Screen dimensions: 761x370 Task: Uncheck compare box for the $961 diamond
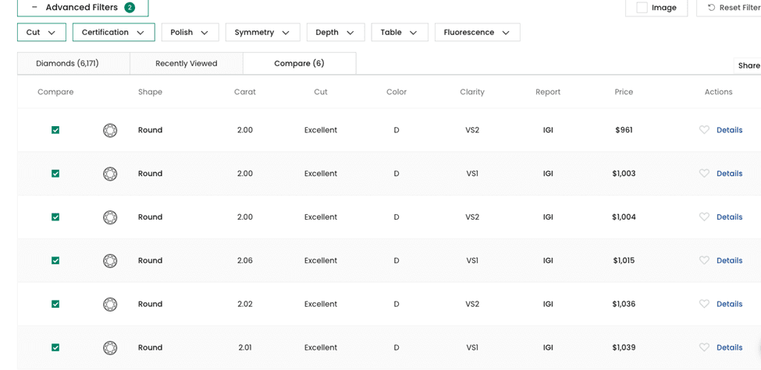55,130
